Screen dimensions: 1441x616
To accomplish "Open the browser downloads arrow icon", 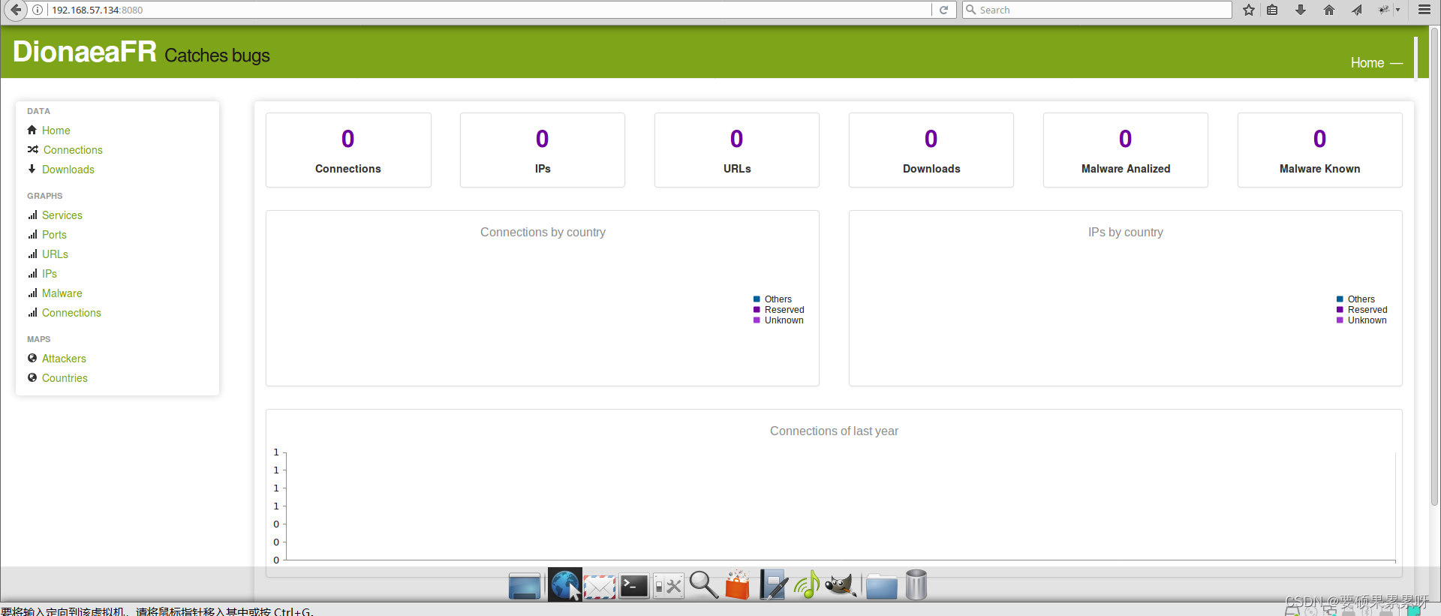I will (x=1301, y=10).
